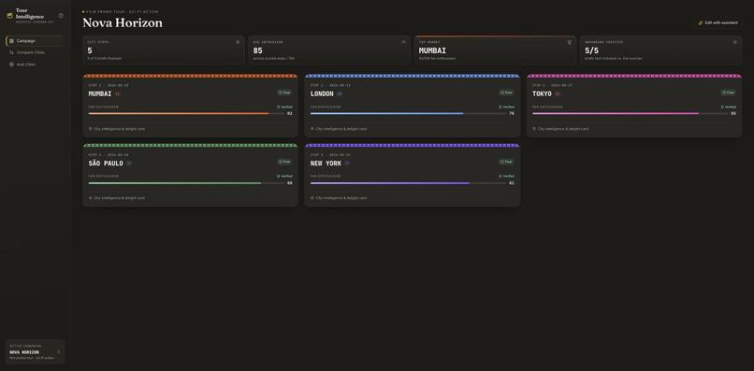Image resolution: width=754 pixels, height=371 pixels.
Task: Click the City Stops value 5
Action: [90, 50]
